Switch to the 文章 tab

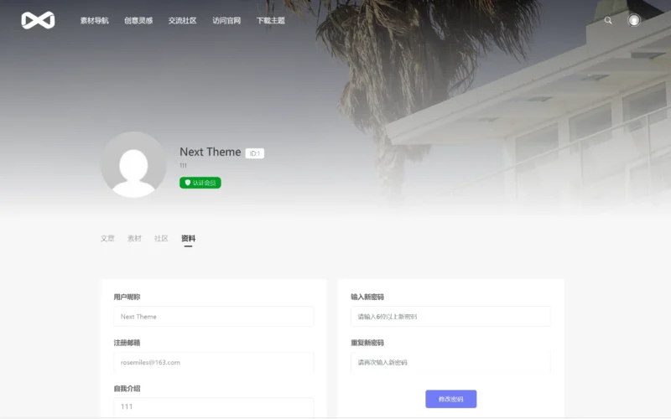(107, 239)
